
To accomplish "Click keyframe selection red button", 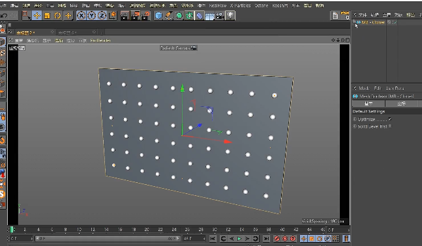I will click(293, 238).
